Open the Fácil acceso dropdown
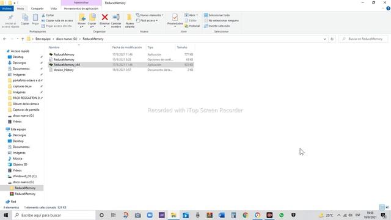The width and height of the screenshot is (391, 220). click(147, 20)
